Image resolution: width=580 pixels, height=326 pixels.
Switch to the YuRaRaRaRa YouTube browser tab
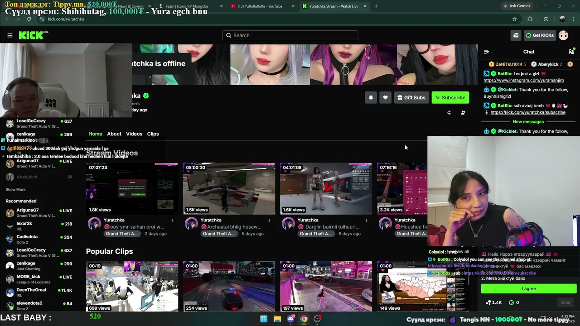point(262,6)
